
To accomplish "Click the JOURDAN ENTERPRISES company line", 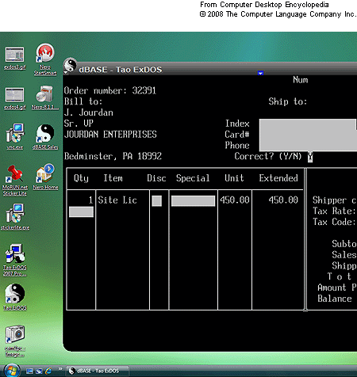I will [110, 135].
